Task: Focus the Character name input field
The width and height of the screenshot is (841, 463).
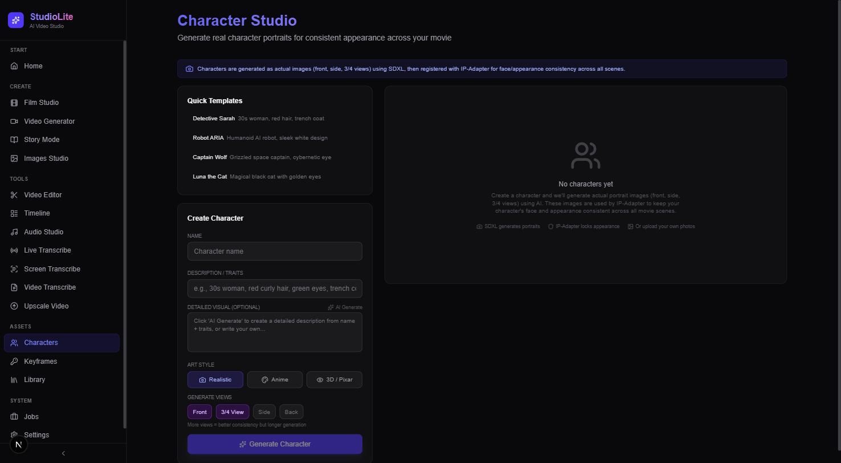Action: (275, 251)
